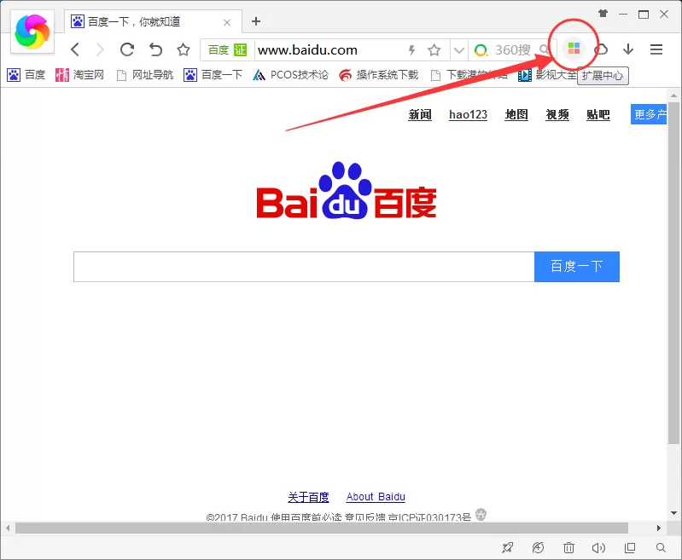Click the favorites star in navigation bar
Image resolution: width=682 pixels, height=560 pixels.
pyautogui.click(x=184, y=49)
